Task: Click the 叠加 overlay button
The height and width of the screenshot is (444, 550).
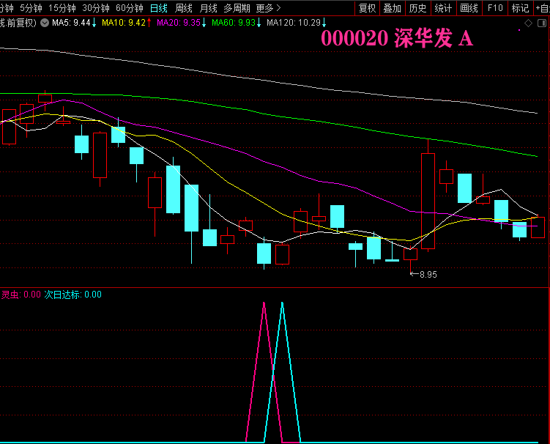Action: coord(392,8)
